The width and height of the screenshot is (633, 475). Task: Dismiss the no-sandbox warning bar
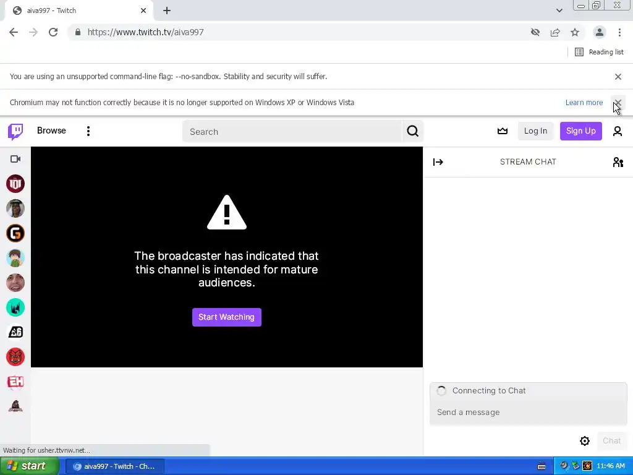coord(618,76)
